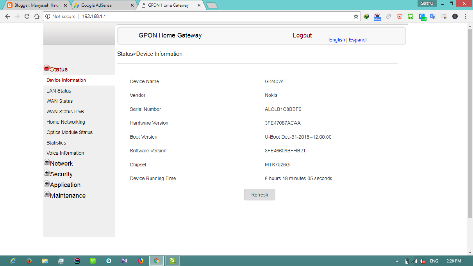Show hidden system tray icons
Screen dimensions: 473x266
click(x=397, y=261)
